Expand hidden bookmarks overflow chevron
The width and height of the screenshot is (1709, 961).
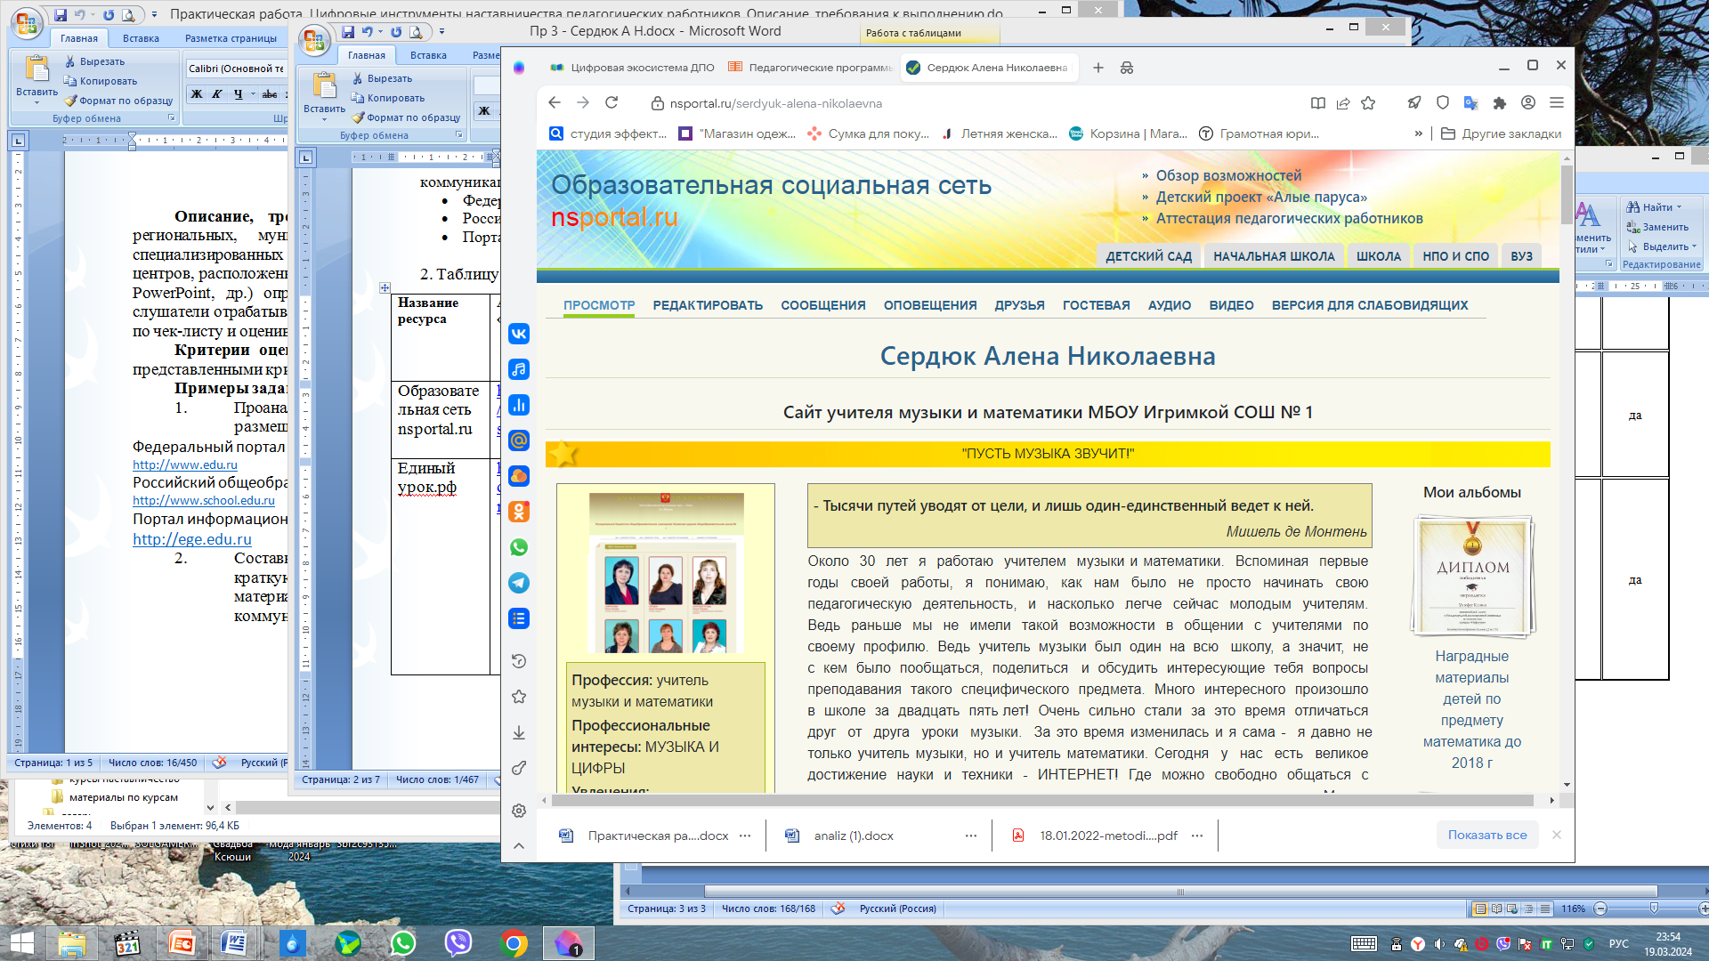click(x=1418, y=133)
